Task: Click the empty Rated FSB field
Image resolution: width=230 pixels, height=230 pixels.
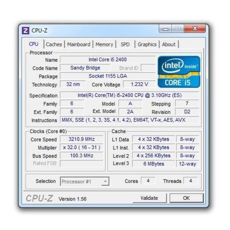Action: (x=82, y=163)
